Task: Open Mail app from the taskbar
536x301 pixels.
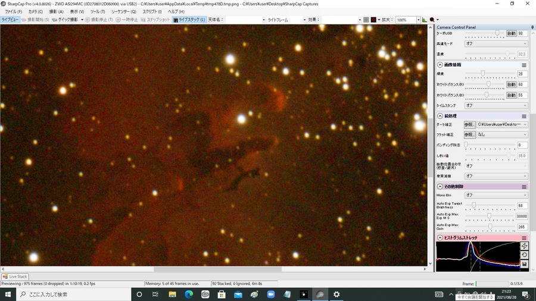Action: 238,294
